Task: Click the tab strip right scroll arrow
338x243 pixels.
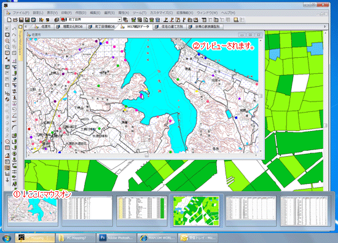Action: [325, 26]
